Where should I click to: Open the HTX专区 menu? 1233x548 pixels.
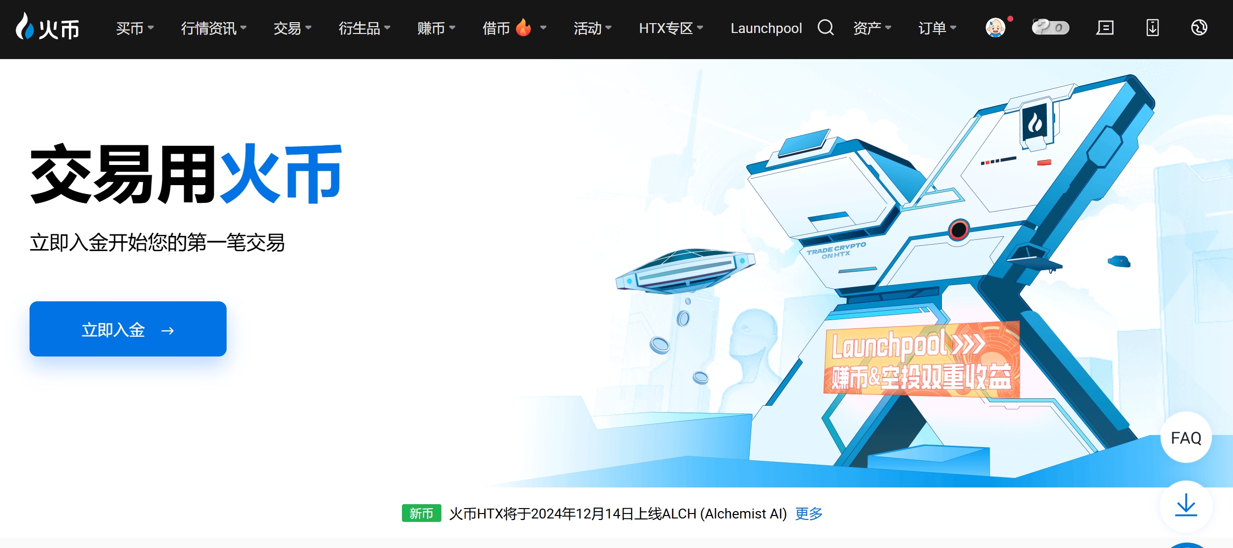point(670,28)
